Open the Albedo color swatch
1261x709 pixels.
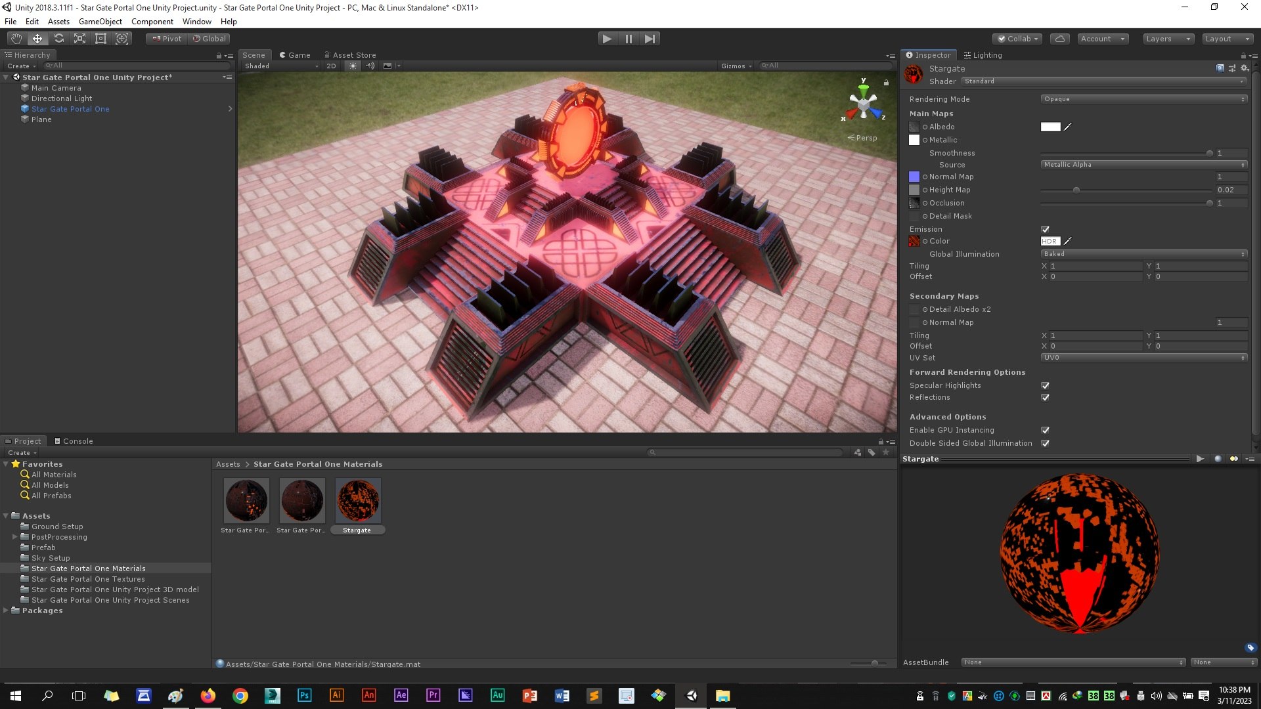[x=1050, y=127]
